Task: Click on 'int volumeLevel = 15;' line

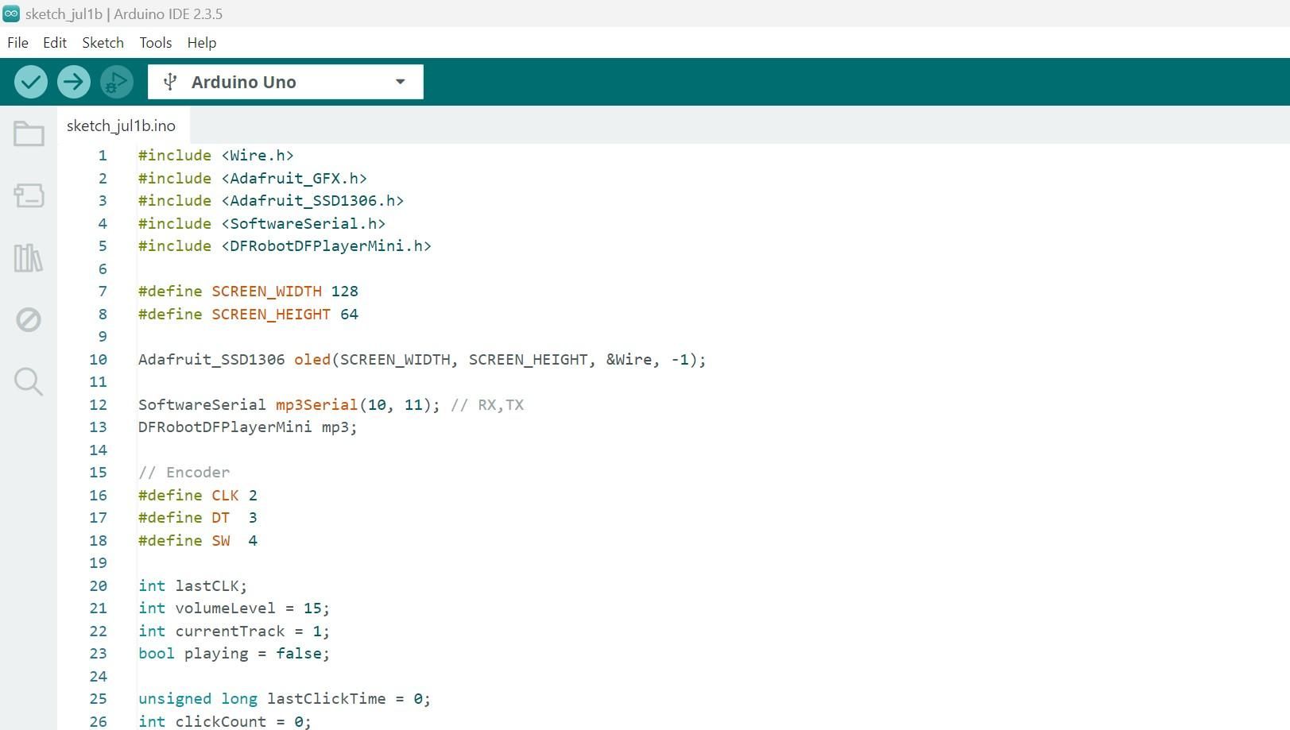Action: coord(234,608)
